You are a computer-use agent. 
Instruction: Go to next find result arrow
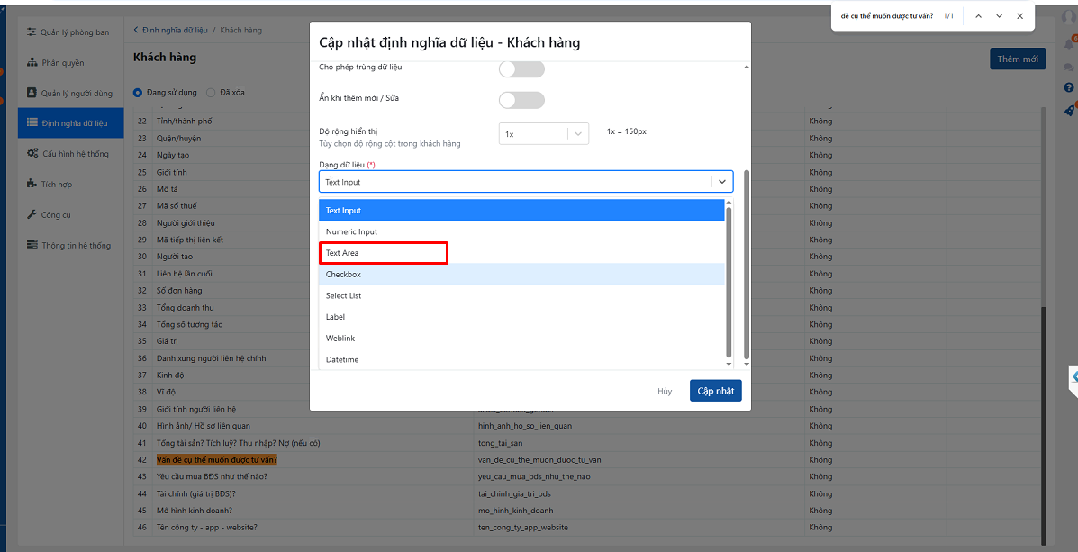click(x=999, y=16)
